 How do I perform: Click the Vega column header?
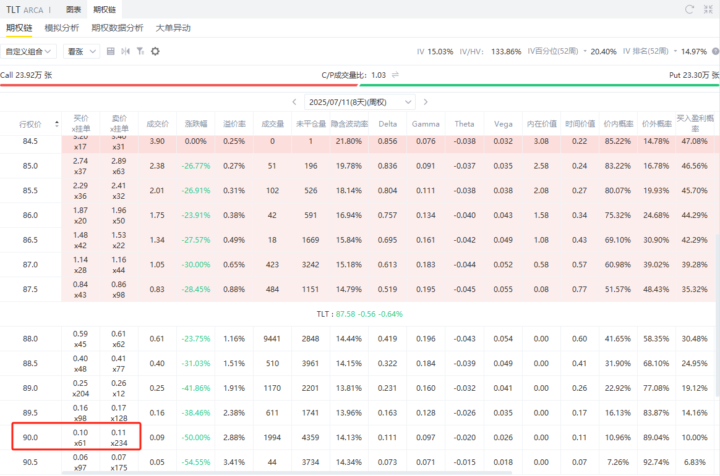tap(504, 123)
